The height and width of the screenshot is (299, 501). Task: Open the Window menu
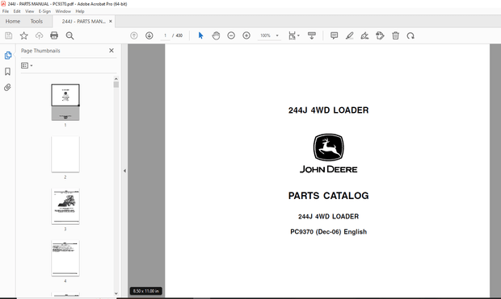(63, 11)
